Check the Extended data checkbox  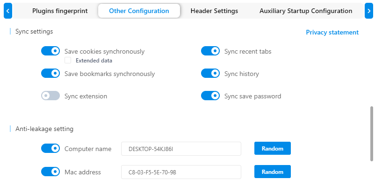pos(68,60)
